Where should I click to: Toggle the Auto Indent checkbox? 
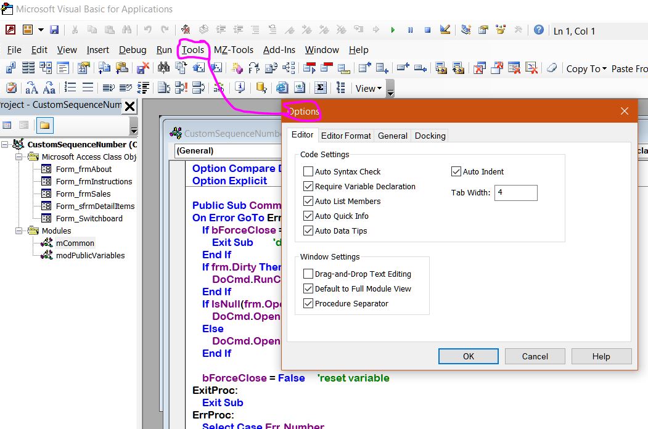[x=456, y=171]
